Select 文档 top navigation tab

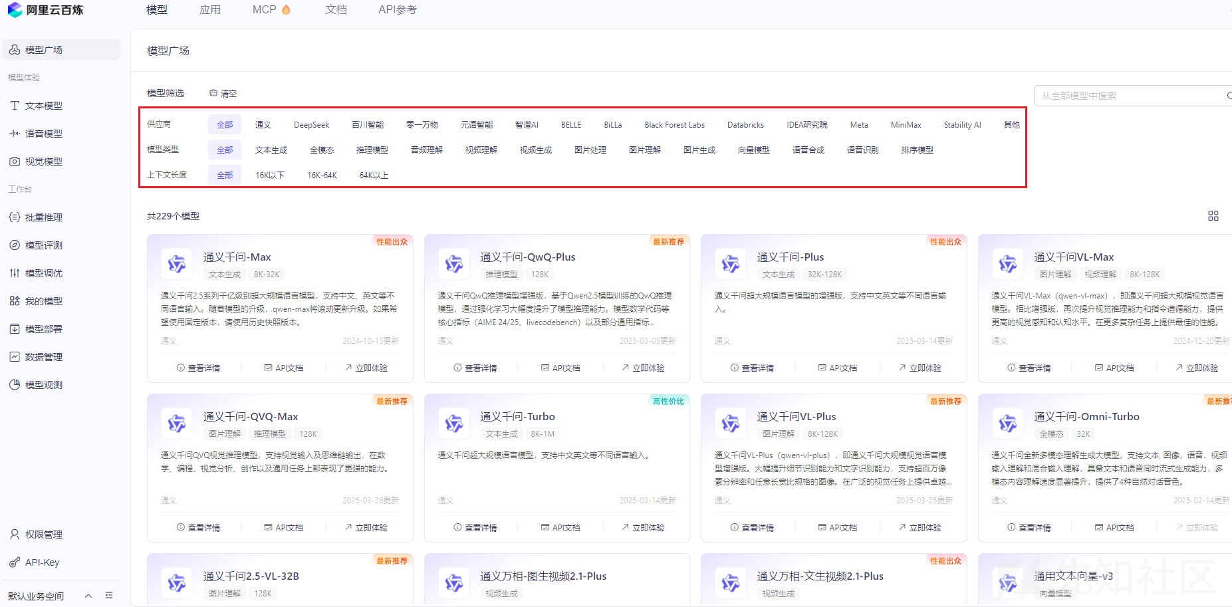[x=336, y=10]
